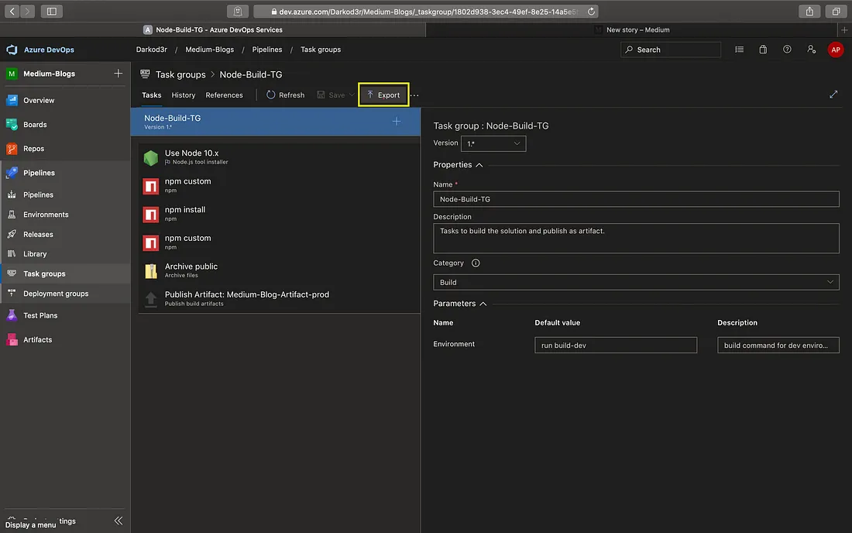Click the Save button
Screen dimensions: 852x533
click(331, 95)
